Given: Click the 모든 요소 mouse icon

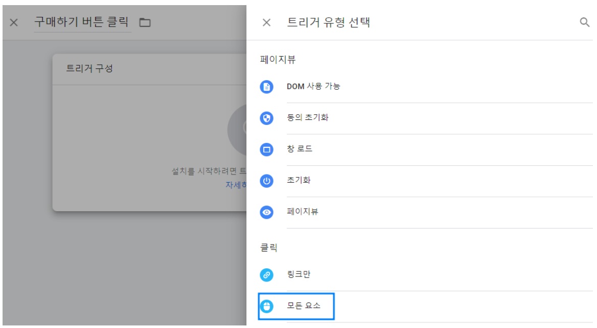Looking at the screenshot, I should pyautogui.click(x=266, y=306).
